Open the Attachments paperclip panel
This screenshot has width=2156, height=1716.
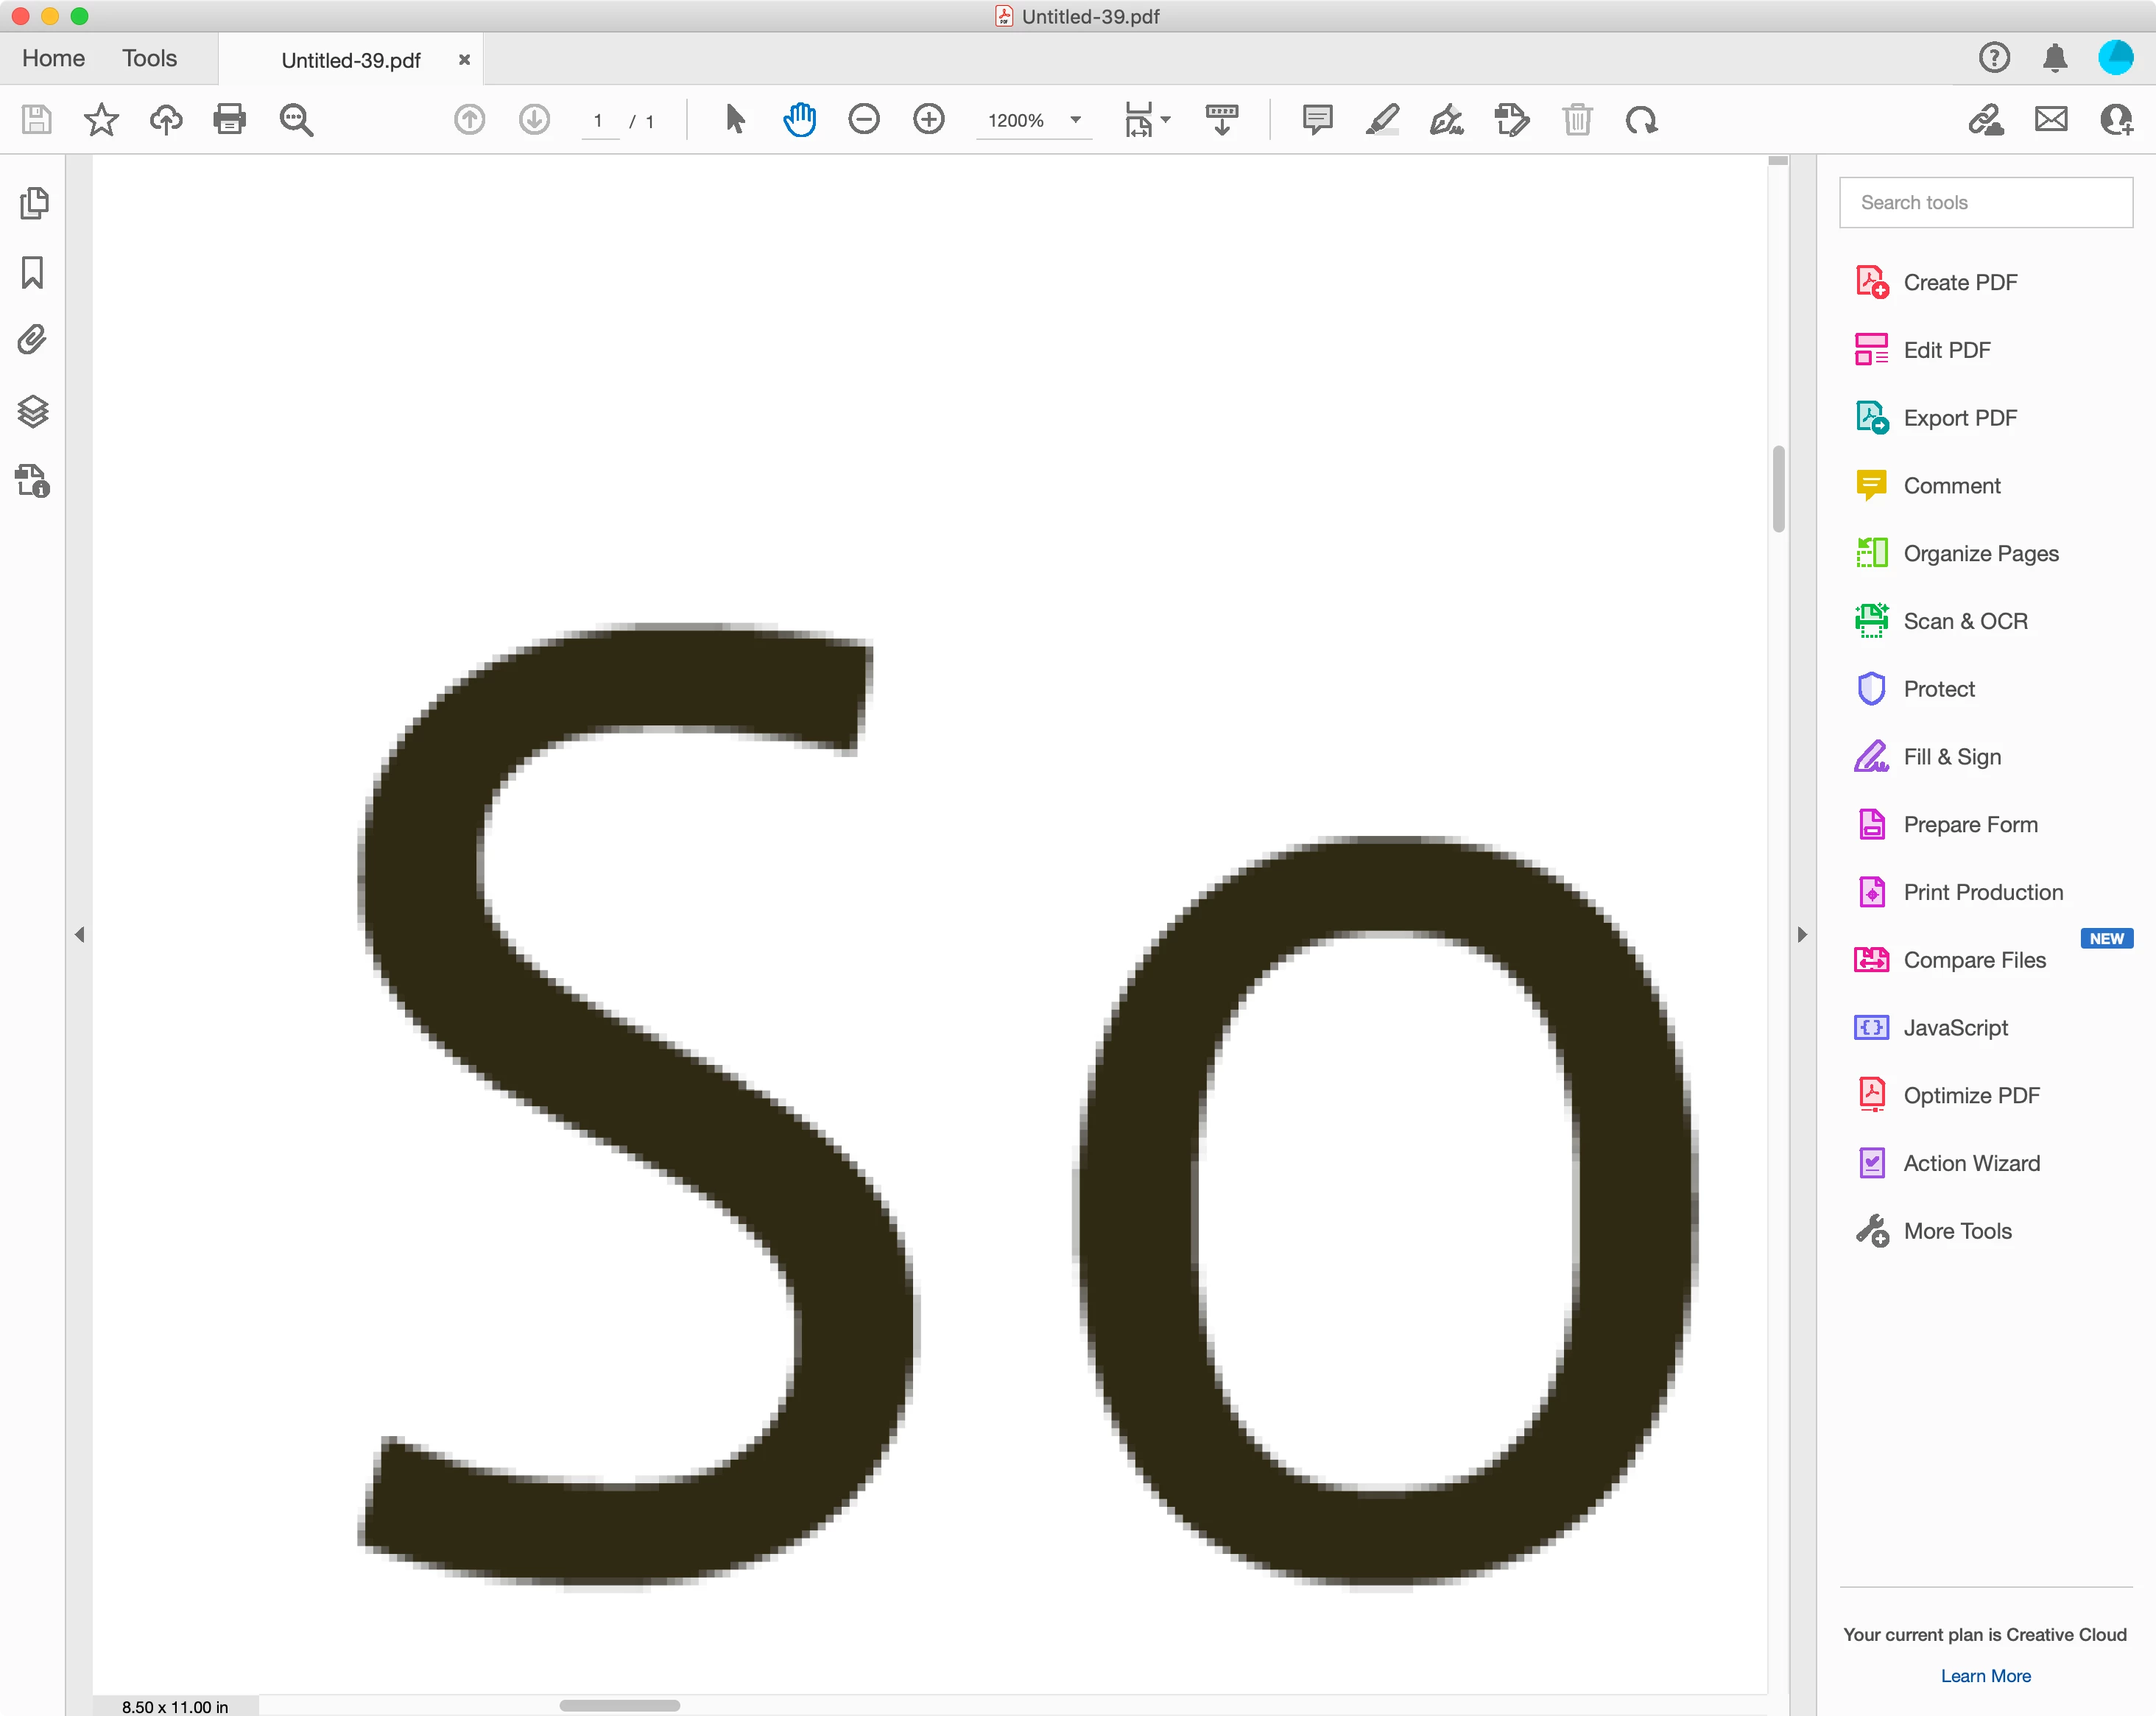tap(33, 341)
